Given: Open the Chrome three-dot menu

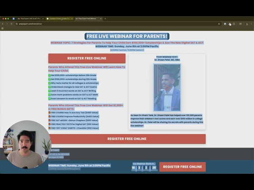Looking at the screenshot, I should click(251, 24).
